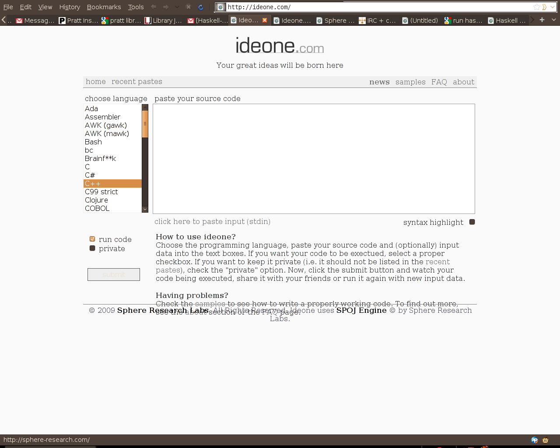Switch to the run has... search tab

coord(464,20)
